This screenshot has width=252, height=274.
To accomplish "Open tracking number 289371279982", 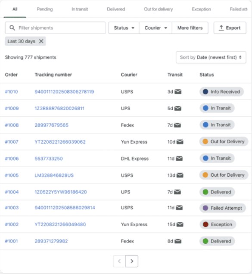I will [51, 241].
